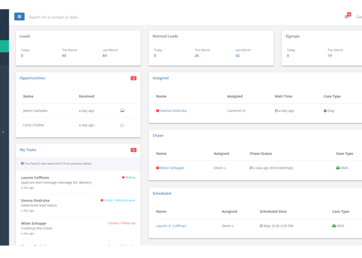Select the green highlighted sidebar item

point(4,46)
